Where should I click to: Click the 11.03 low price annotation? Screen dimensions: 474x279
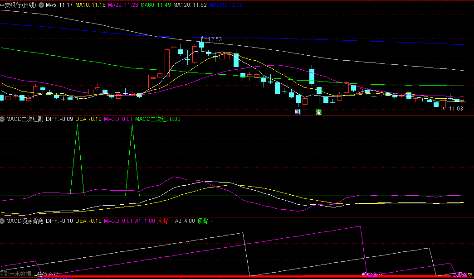coord(455,108)
